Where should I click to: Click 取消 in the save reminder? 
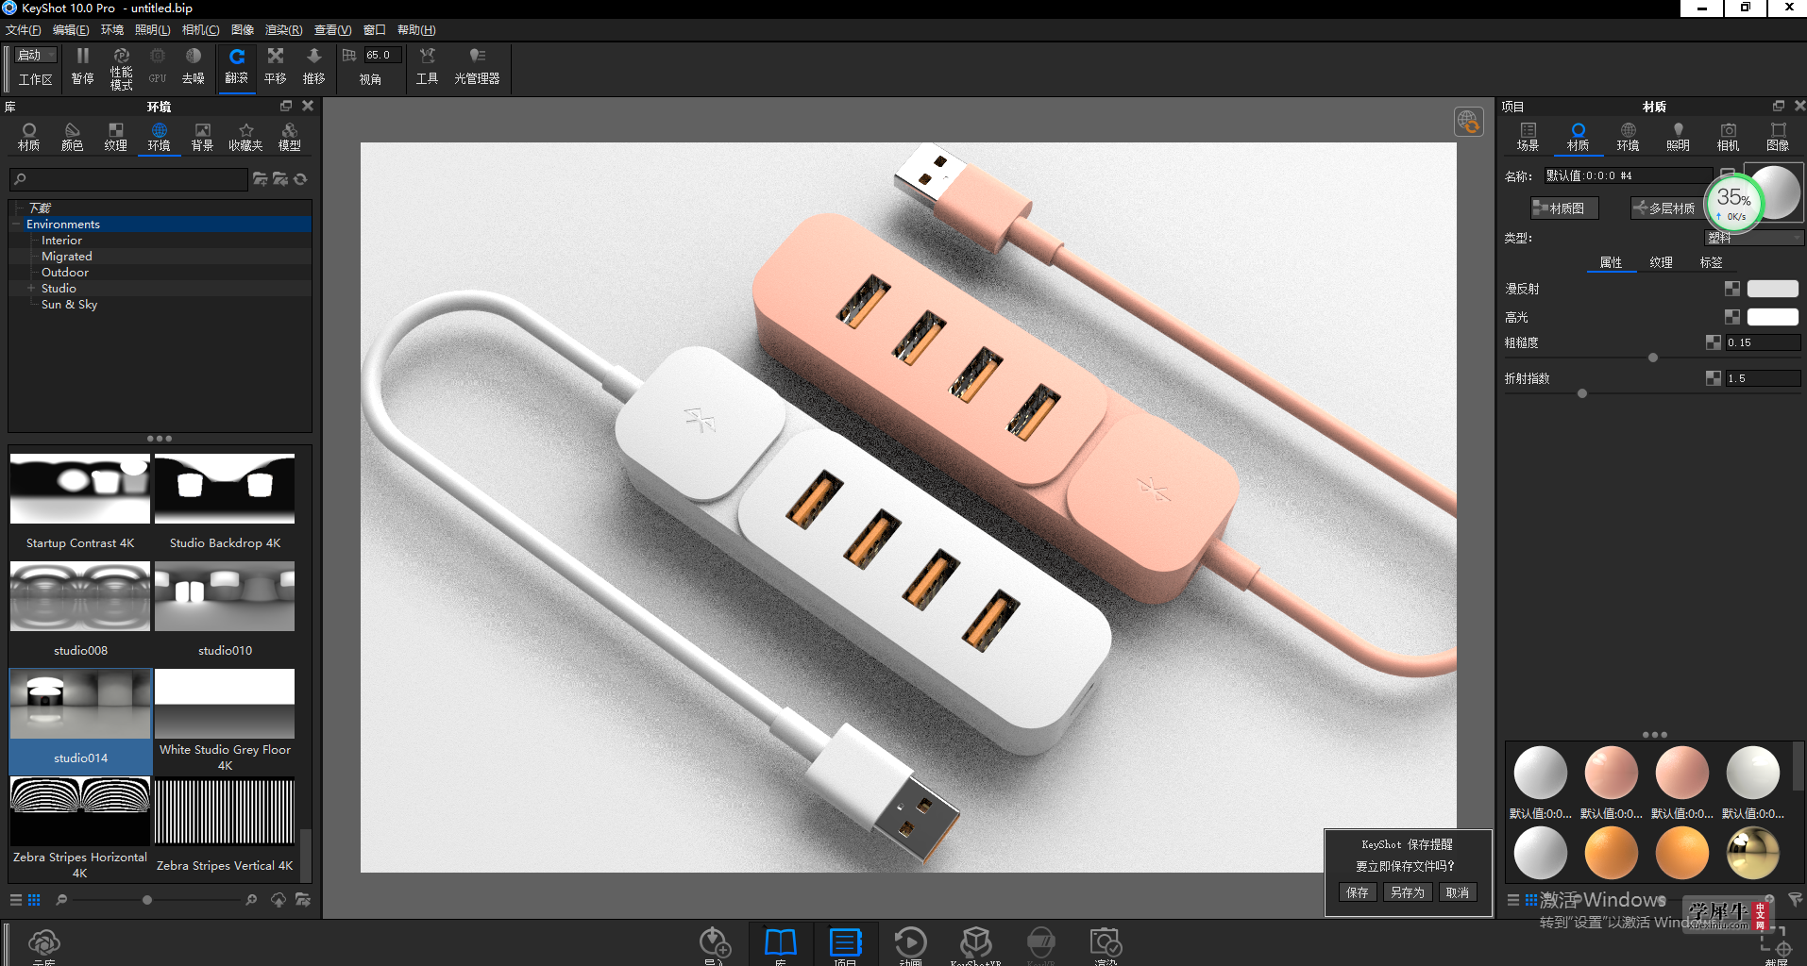(x=1457, y=892)
